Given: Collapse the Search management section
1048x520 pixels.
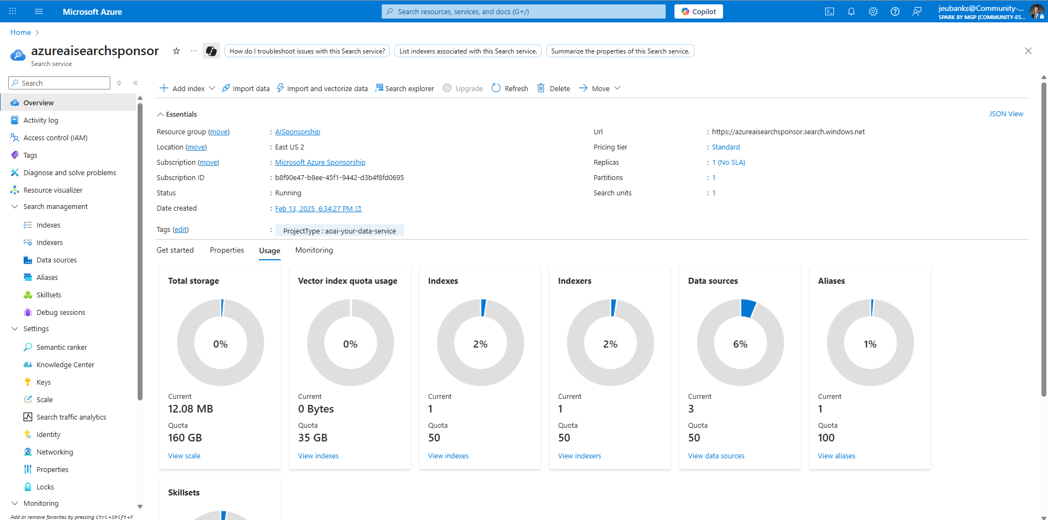Looking at the screenshot, I should (x=15, y=206).
